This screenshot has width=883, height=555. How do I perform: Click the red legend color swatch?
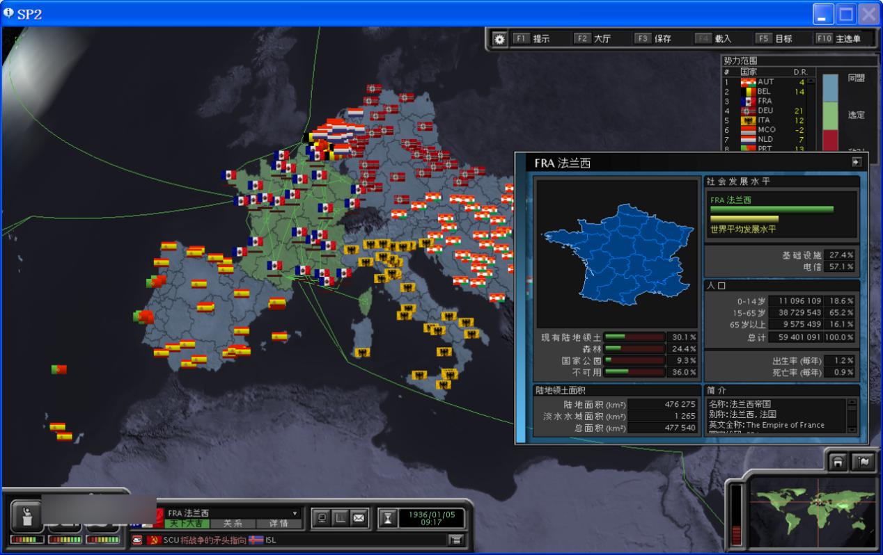click(830, 140)
